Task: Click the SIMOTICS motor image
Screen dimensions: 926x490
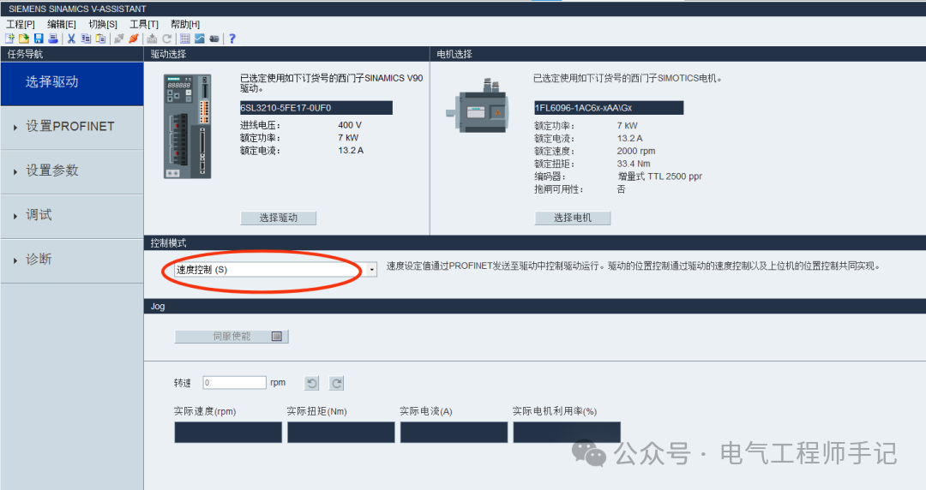Action: 478,105
